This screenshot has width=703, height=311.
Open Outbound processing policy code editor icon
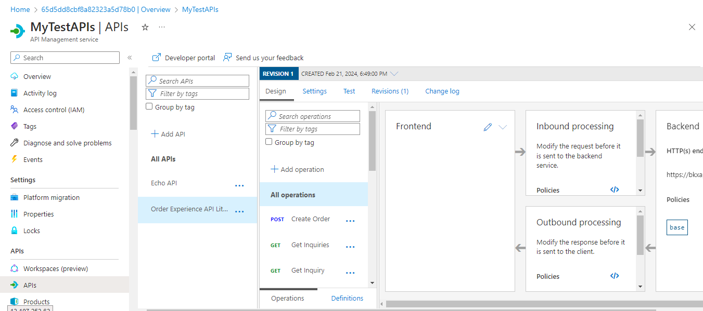pyautogui.click(x=615, y=276)
